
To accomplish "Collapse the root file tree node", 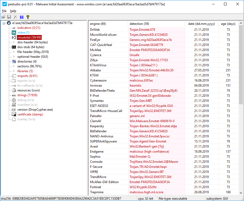I will pos(4,23).
